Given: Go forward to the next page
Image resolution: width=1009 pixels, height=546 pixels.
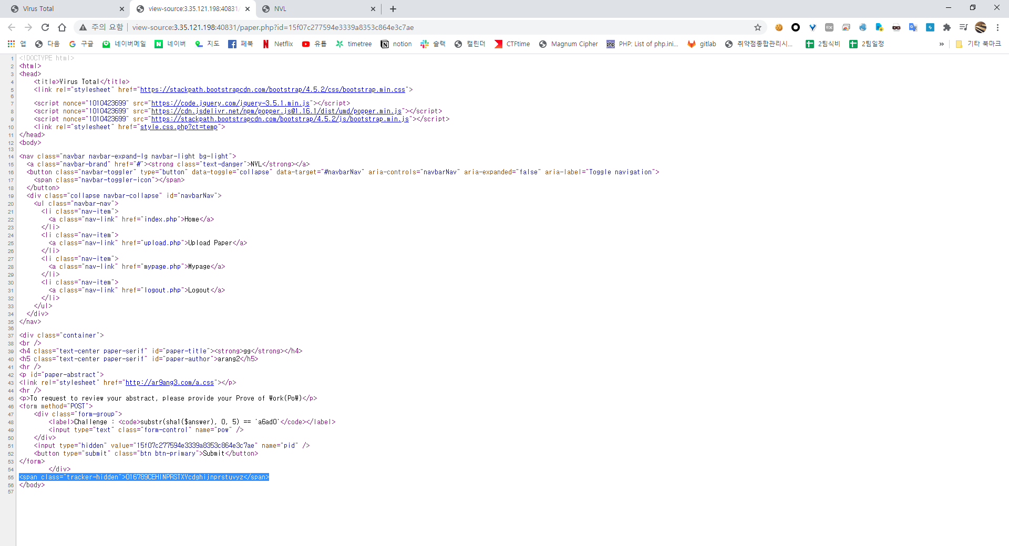Looking at the screenshot, I should click(x=28, y=27).
